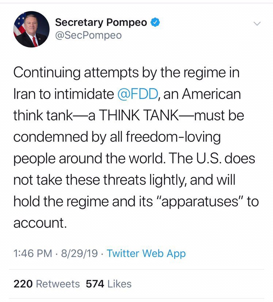Open Secretary Pompeo's profile photo

(31, 29)
